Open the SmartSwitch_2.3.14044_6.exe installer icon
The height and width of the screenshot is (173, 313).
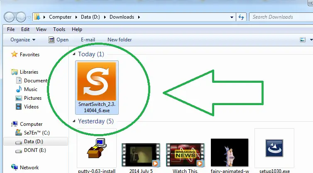(97, 81)
